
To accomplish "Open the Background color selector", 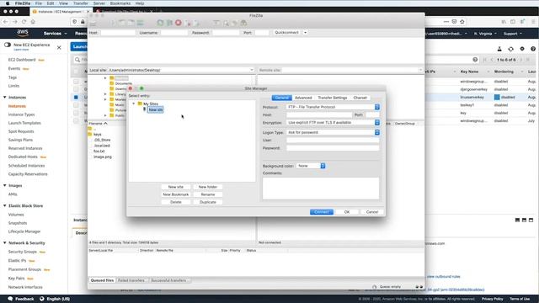I will tap(311, 166).
